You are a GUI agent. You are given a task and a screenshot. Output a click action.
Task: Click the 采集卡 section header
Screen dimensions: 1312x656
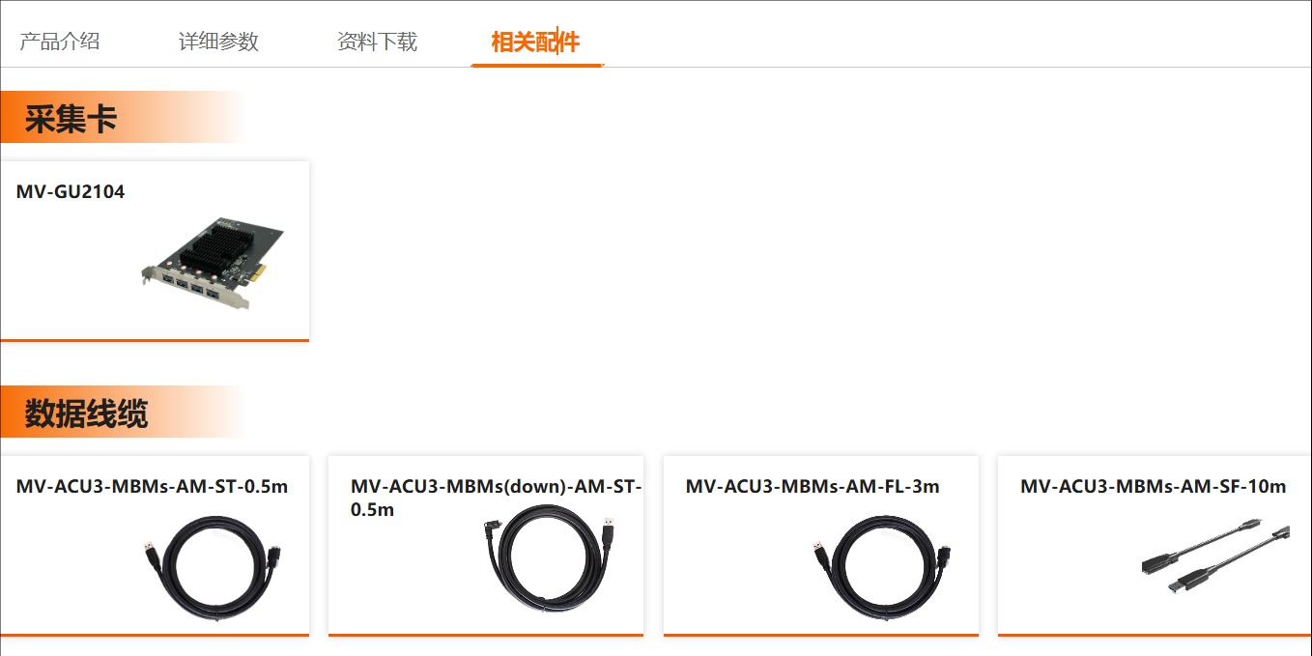coord(71,118)
